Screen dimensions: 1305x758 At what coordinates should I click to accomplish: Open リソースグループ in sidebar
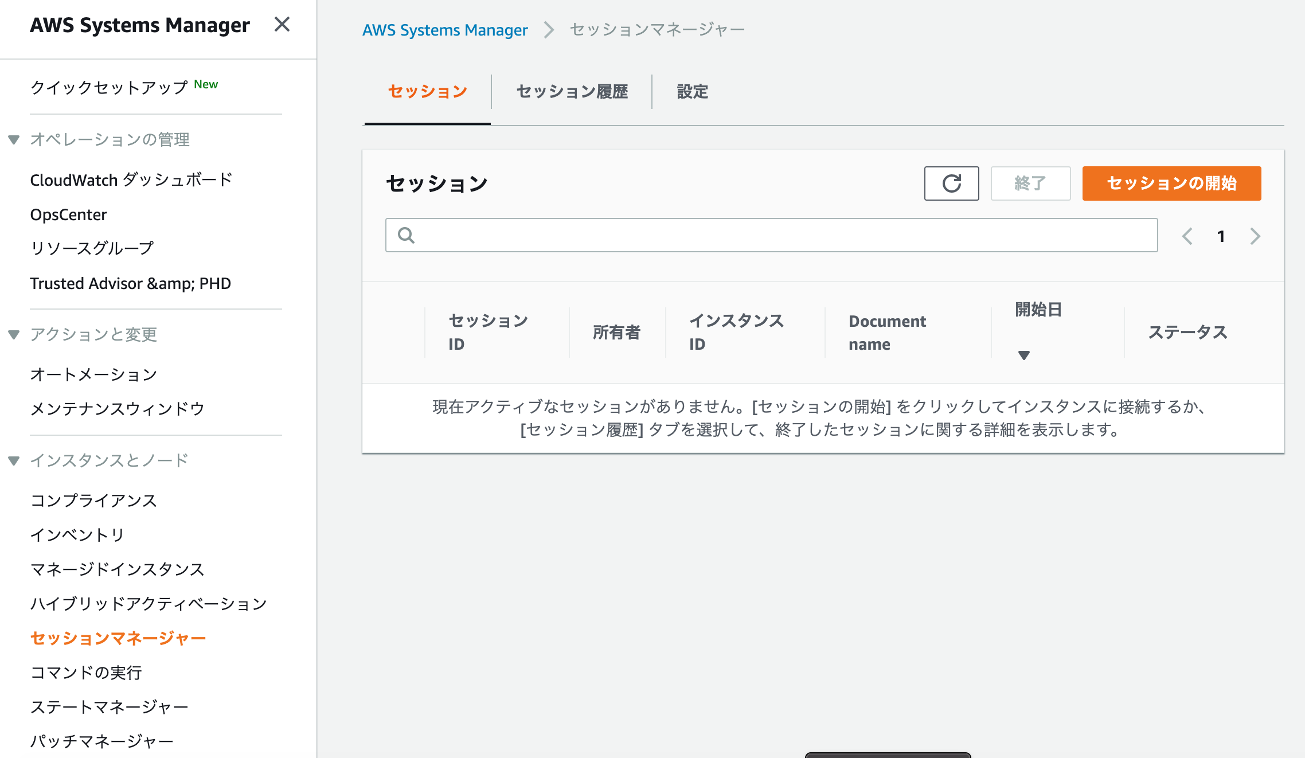pyautogui.click(x=92, y=248)
